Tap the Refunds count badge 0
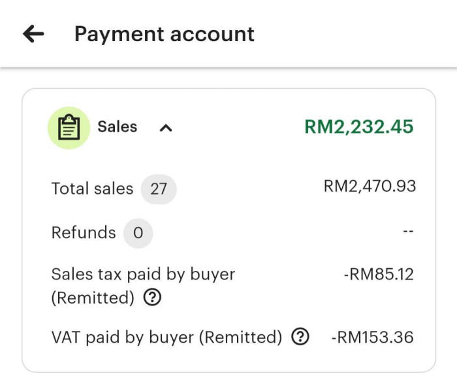This screenshot has height=389, width=457. [x=138, y=233]
